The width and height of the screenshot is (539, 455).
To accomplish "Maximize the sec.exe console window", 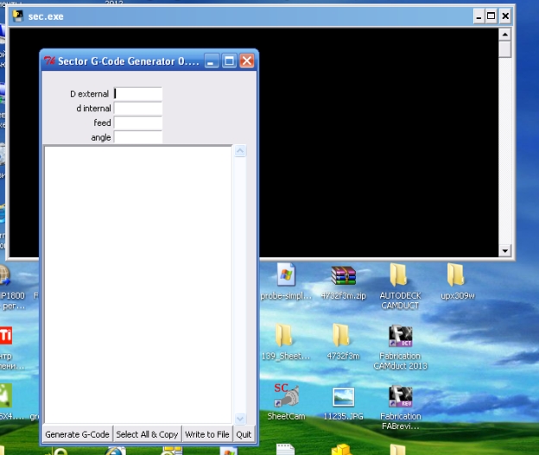I will (491, 16).
